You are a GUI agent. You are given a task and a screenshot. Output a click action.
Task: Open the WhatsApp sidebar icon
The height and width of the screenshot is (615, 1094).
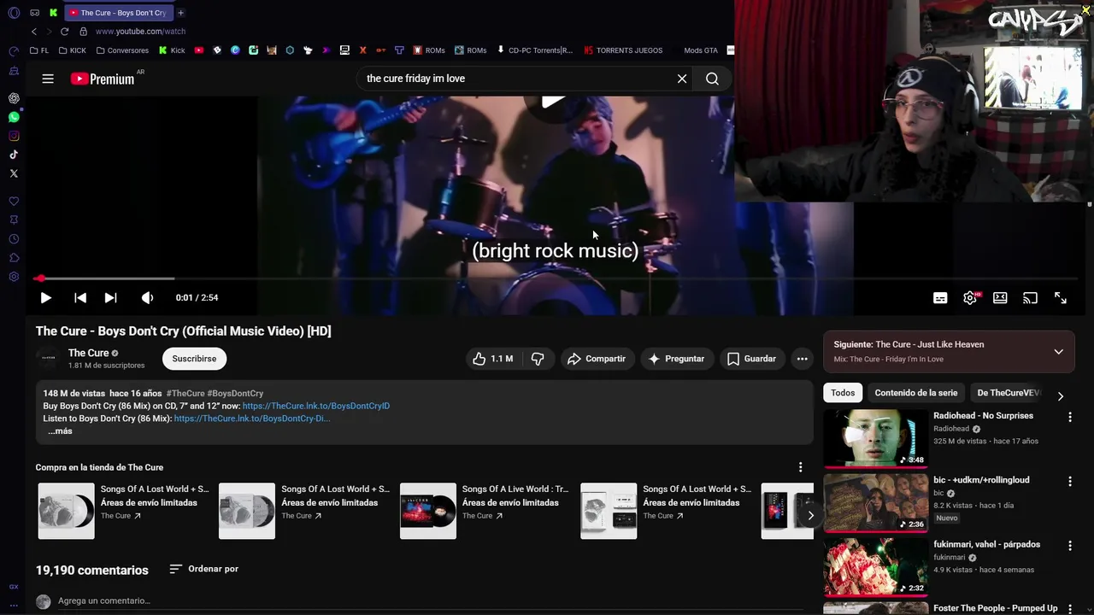pos(14,117)
